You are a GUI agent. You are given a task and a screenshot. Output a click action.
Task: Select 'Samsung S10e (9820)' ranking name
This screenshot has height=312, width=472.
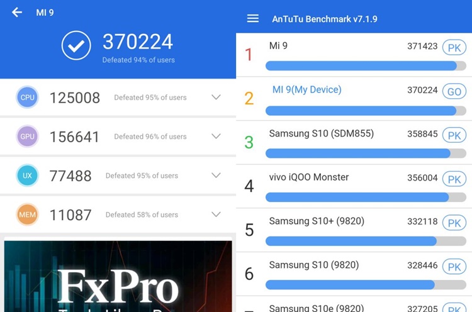pyautogui.click(x=317, y=308)
